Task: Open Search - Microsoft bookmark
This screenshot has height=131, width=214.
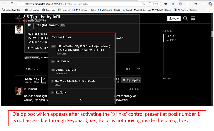Action: (134, 10)
